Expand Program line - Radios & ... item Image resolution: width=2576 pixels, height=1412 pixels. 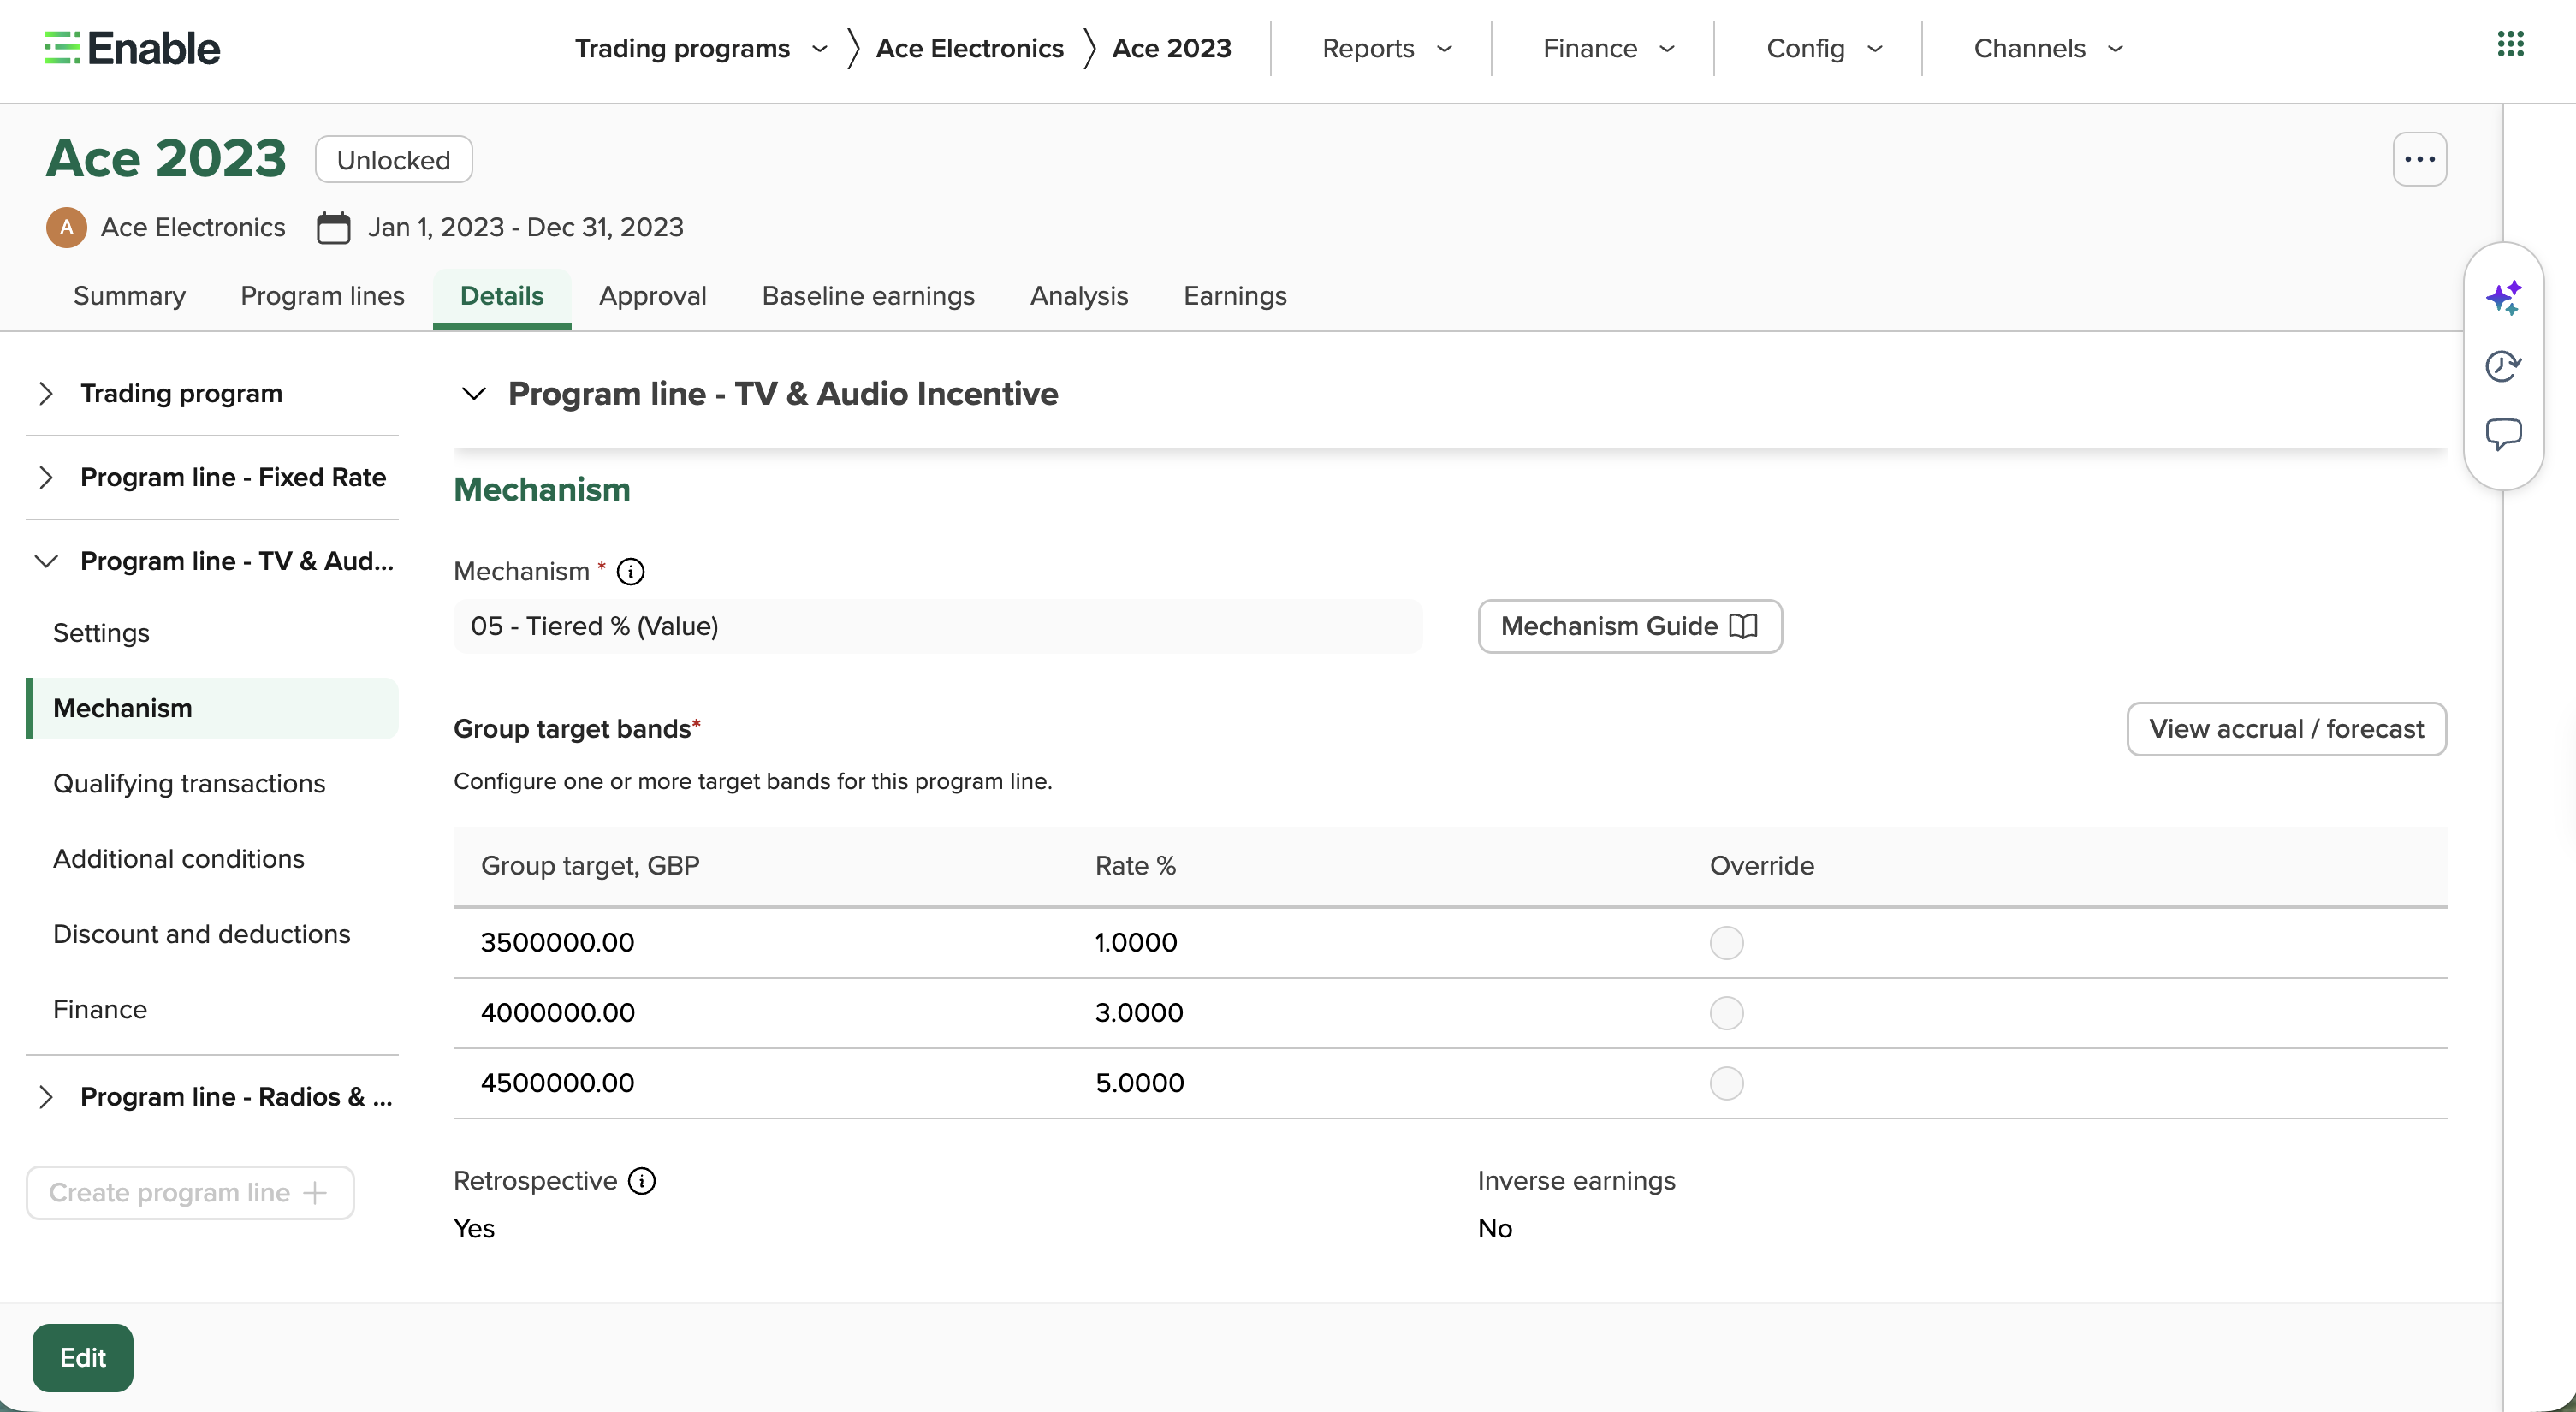point(212,1097)
